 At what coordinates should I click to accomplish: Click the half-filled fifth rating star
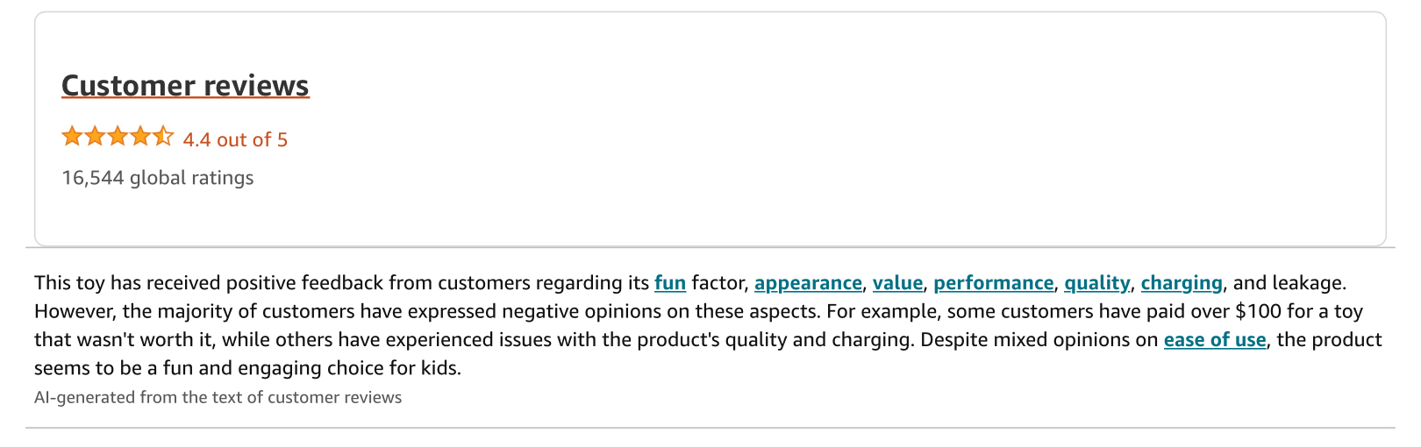pos(163,136)
